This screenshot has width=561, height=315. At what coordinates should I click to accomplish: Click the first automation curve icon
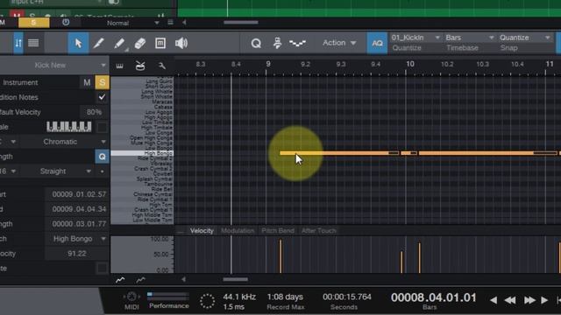point(120,280)
